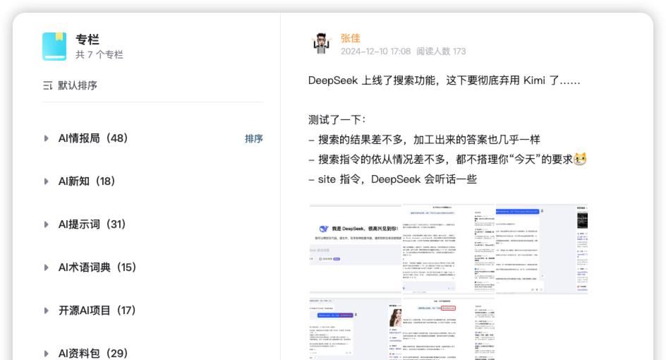Expand the AI资料包 column
The height and width of the screenshot is (360, 666).
point(47,353)
